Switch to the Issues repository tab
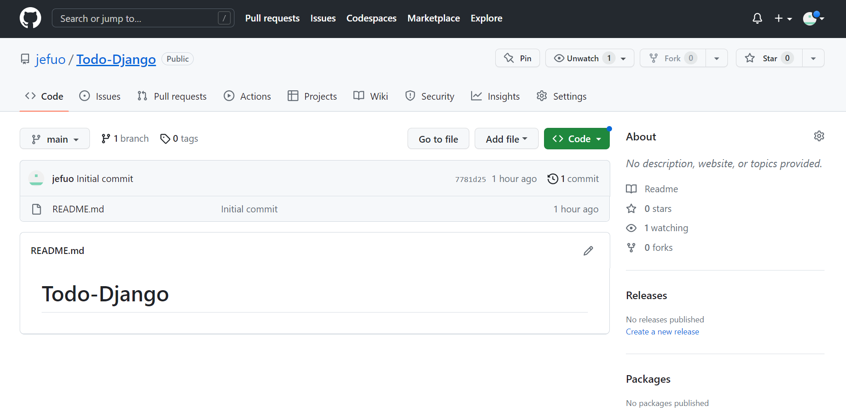 point(100,96)
